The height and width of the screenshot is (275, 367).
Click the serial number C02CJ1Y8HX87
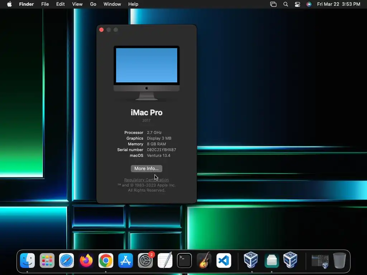click(x=162, y=150)
